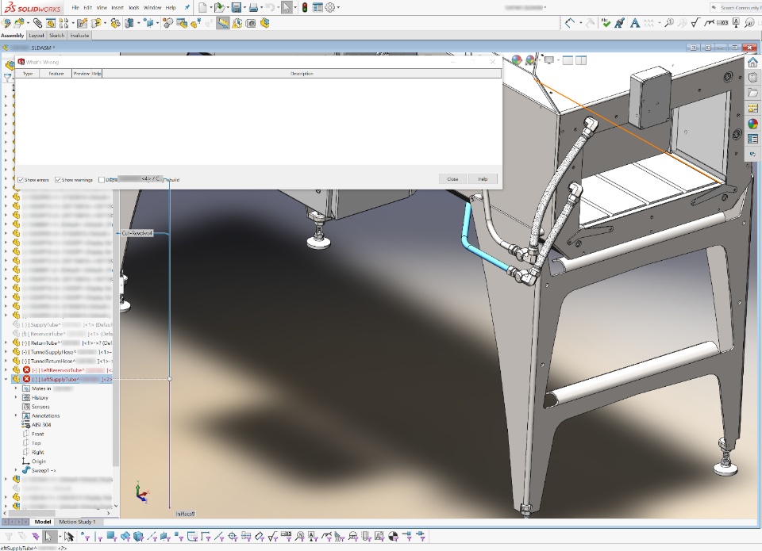Click the Surface Finish symbol icon

[x=695, y=22]
